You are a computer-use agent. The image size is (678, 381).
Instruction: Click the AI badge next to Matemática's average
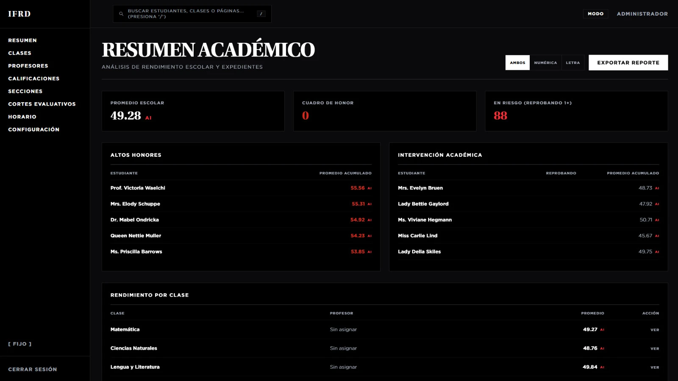click(x=602, y=330)
